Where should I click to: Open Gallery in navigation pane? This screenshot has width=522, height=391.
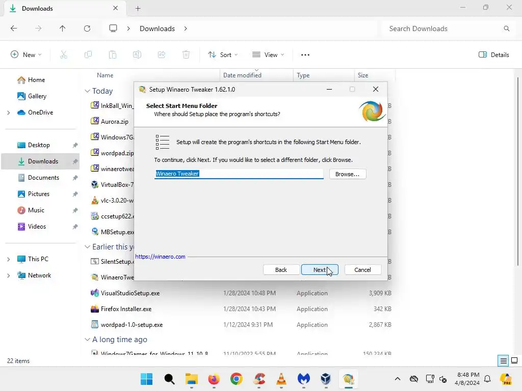(37, 96)
